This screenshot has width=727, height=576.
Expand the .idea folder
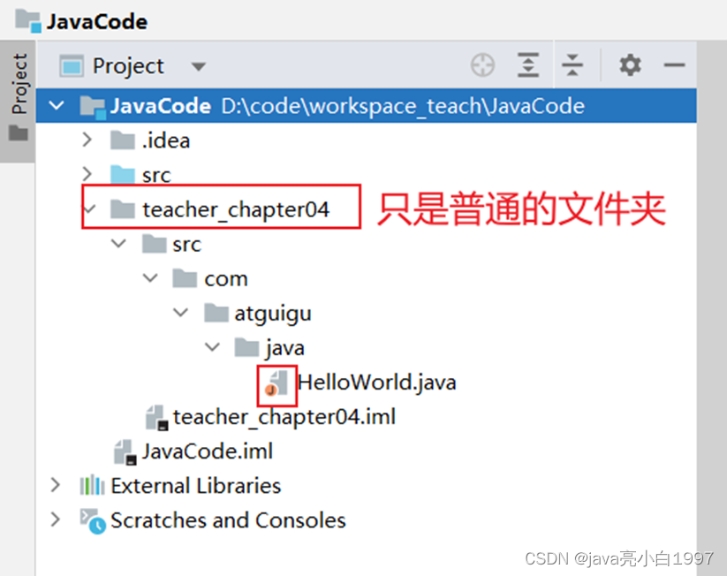point(87,140)
